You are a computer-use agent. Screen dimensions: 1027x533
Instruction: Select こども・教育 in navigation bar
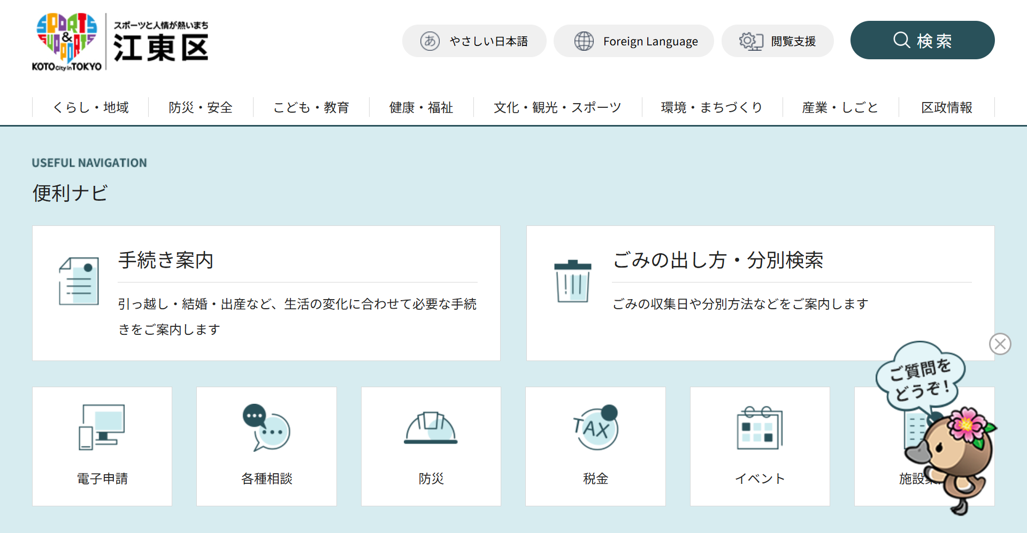311,107
